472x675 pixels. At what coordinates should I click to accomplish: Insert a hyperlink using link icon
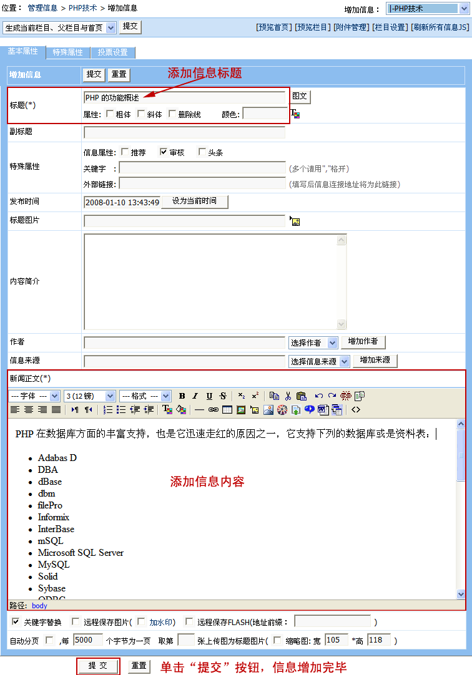click(214, 410)
